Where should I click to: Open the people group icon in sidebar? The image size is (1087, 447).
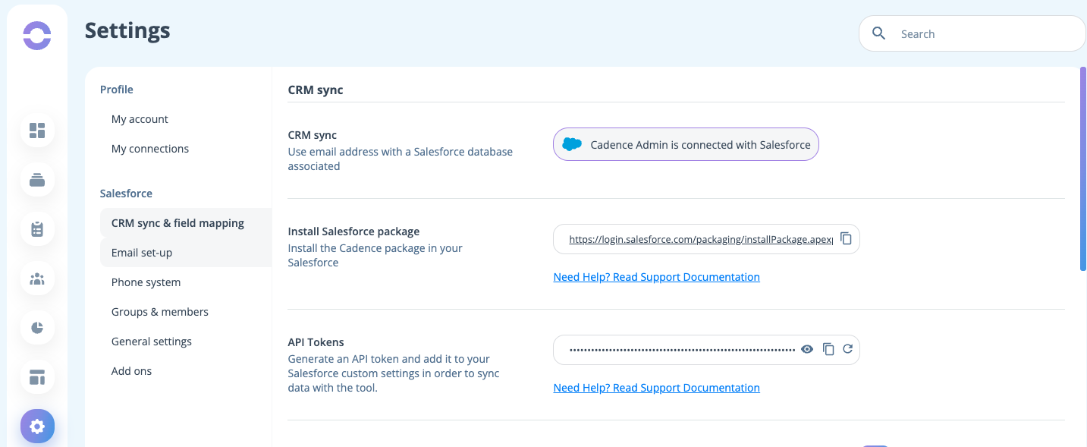coord(37,279)
